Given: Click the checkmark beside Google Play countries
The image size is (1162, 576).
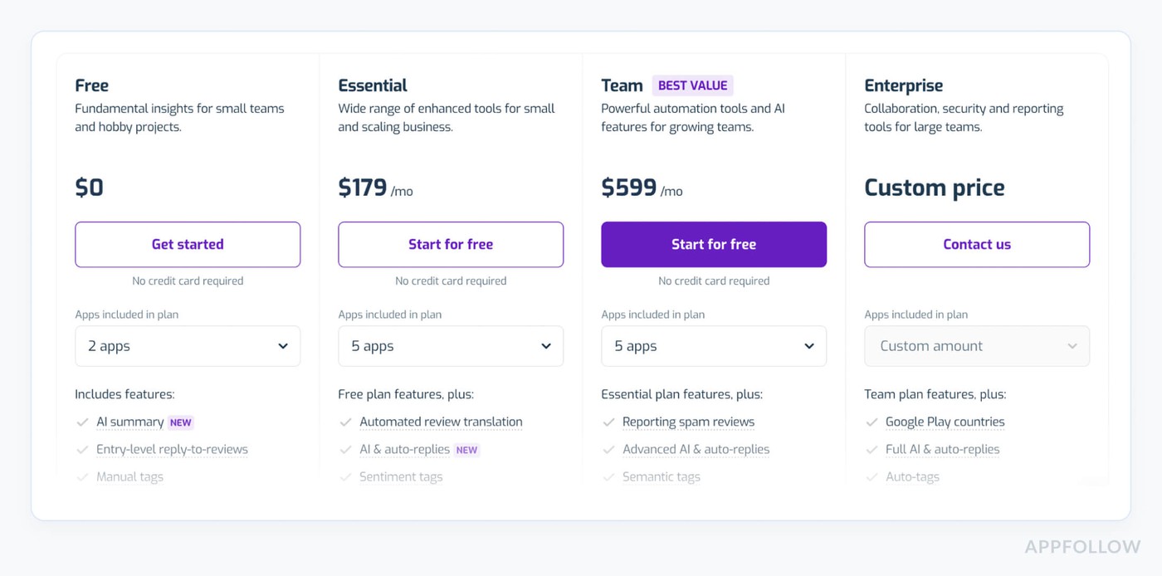Looking at the screenshot, I should (872, 422).
